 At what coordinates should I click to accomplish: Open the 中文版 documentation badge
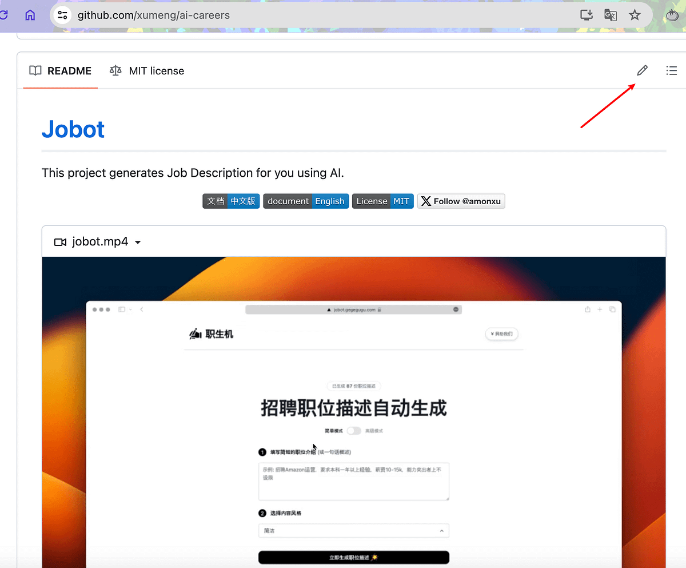[x=243, y=201]
